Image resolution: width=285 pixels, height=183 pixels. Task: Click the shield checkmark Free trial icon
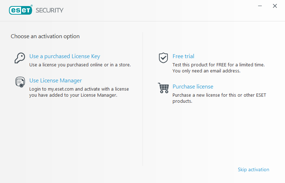coord(163,58)
